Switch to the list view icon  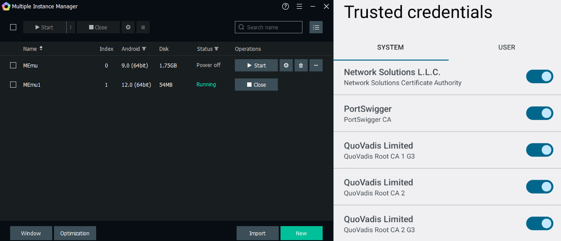point(316,27)
